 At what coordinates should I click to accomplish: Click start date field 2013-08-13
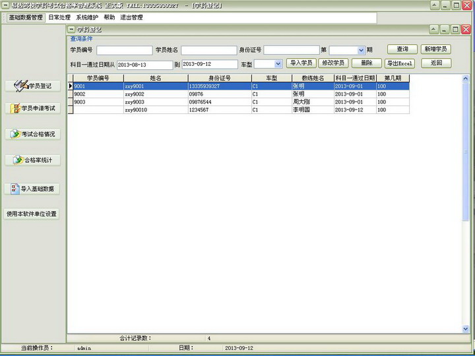144,65
